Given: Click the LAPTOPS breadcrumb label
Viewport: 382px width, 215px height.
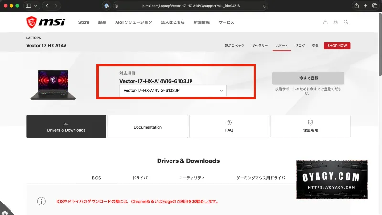Looking at the screenshot, I should coord(33,38).
